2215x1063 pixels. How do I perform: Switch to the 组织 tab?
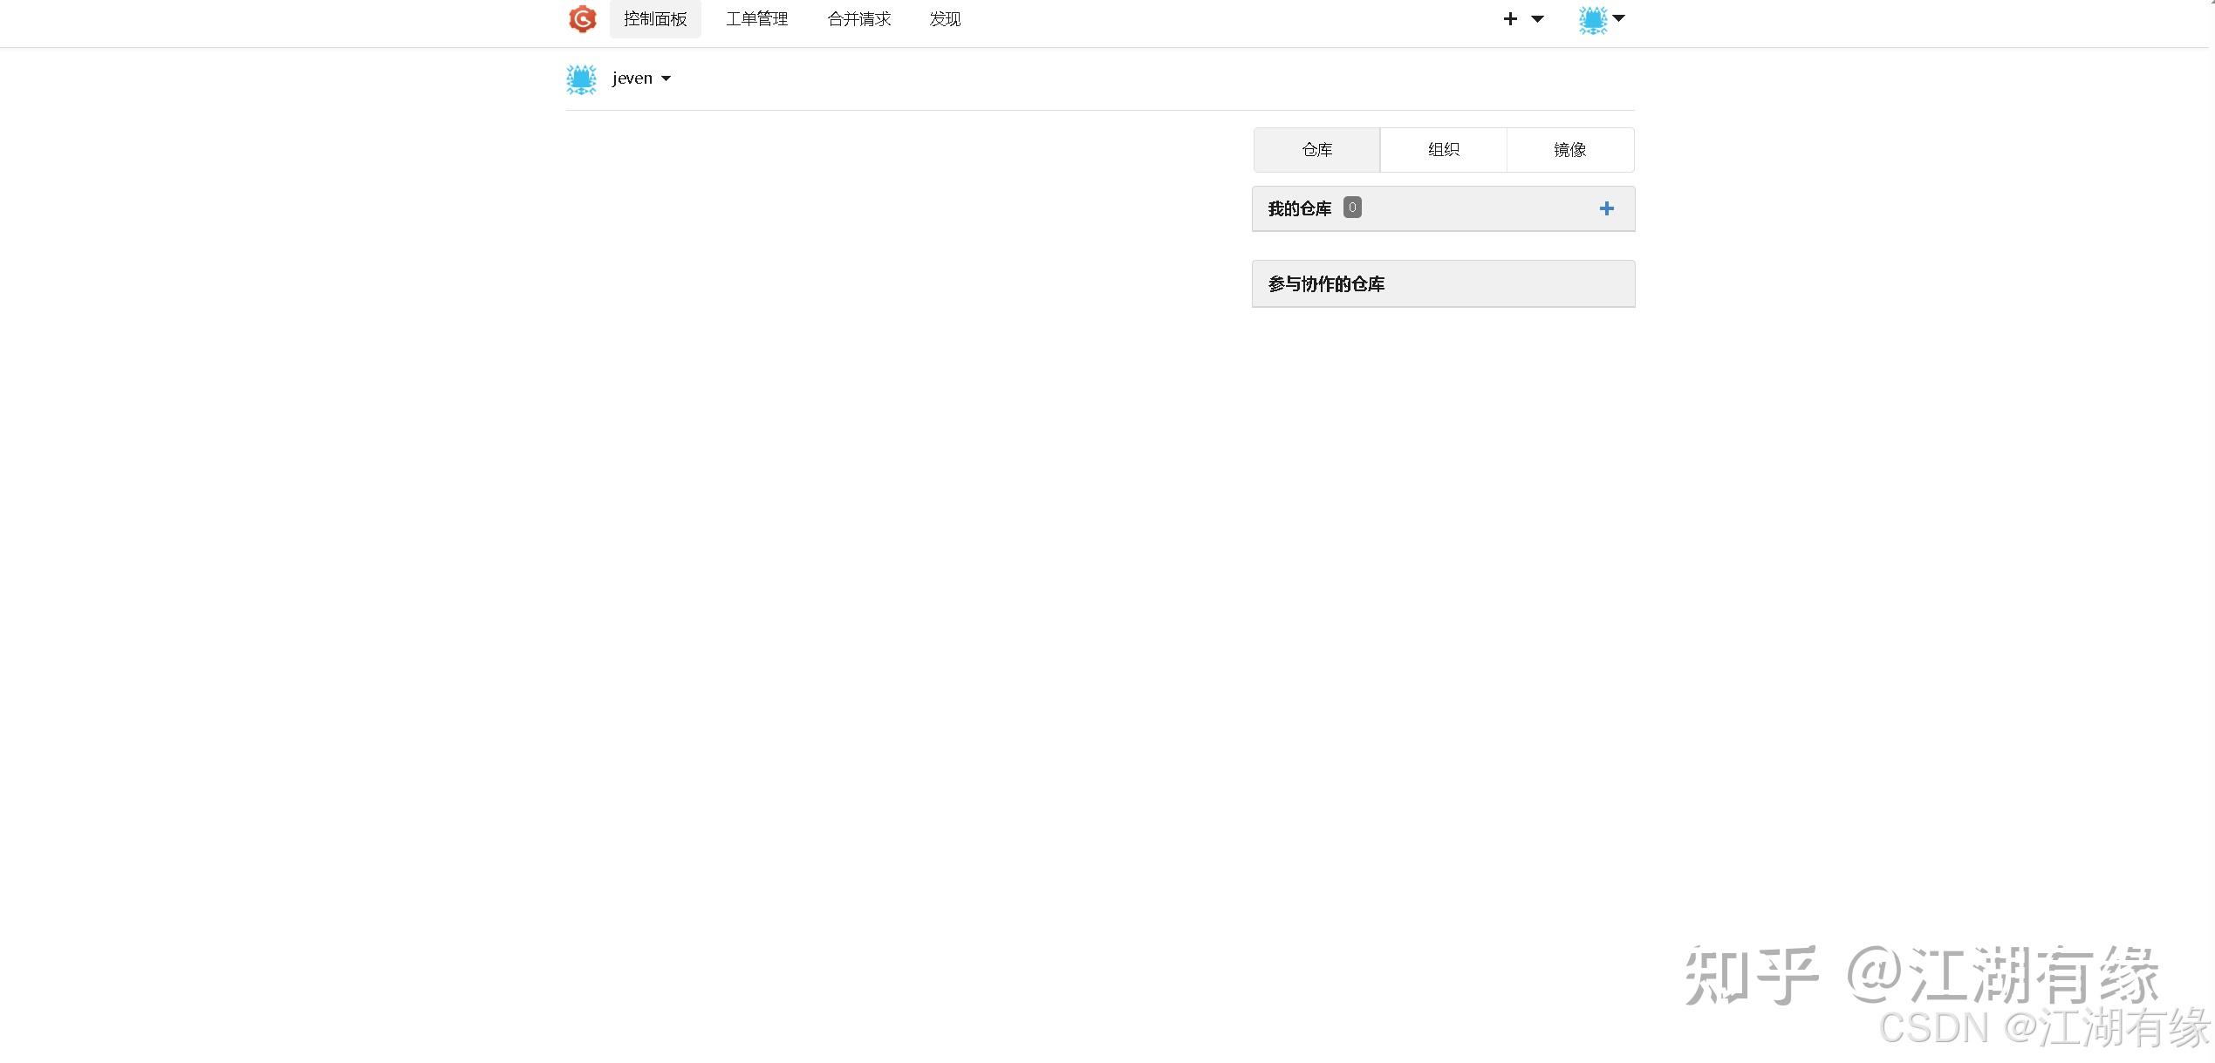click(x=1442, y=149)
